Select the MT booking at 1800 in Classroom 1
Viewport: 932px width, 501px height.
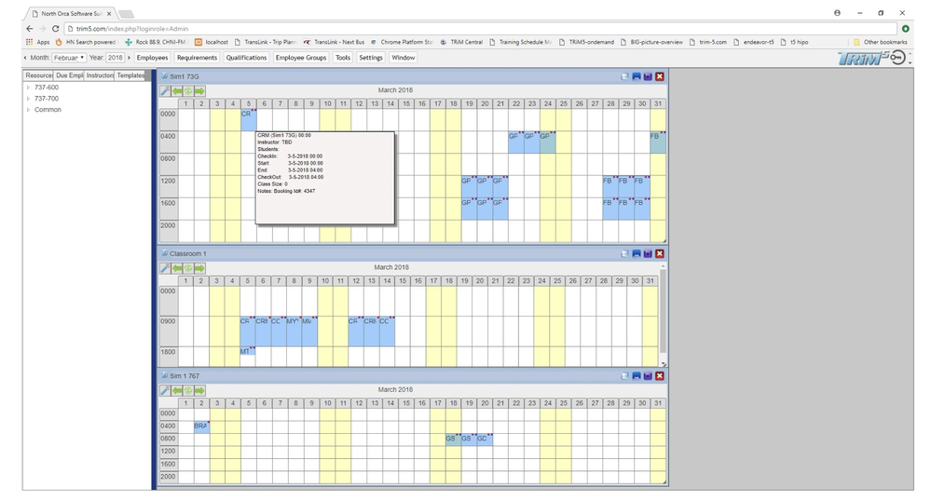pos(247,351)
